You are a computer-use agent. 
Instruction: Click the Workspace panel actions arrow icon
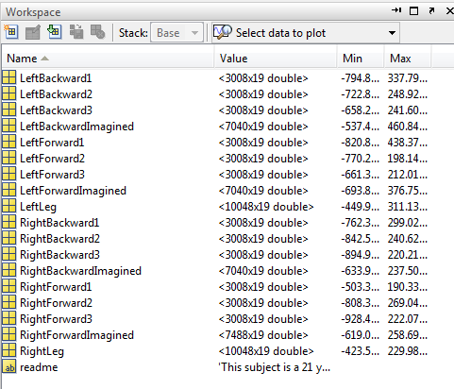pos(396,10)
